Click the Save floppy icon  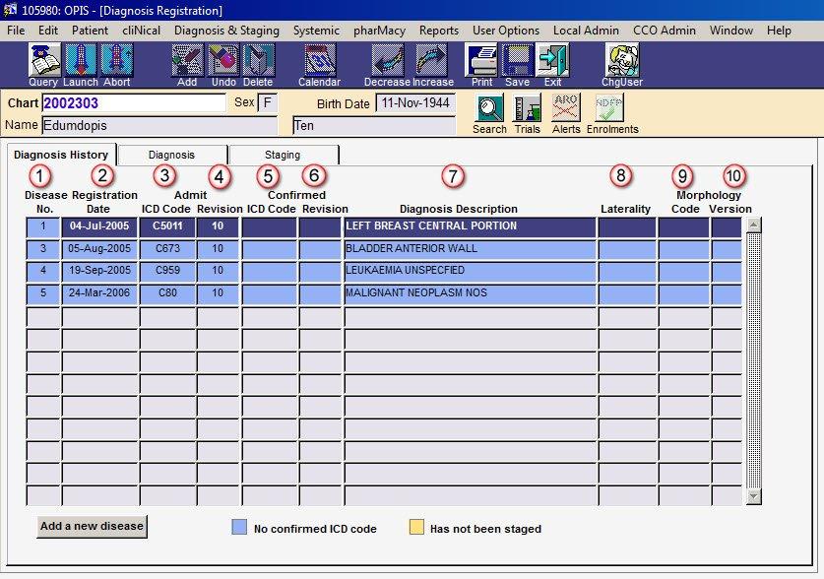pyautogui.click(x=518, y=60)
